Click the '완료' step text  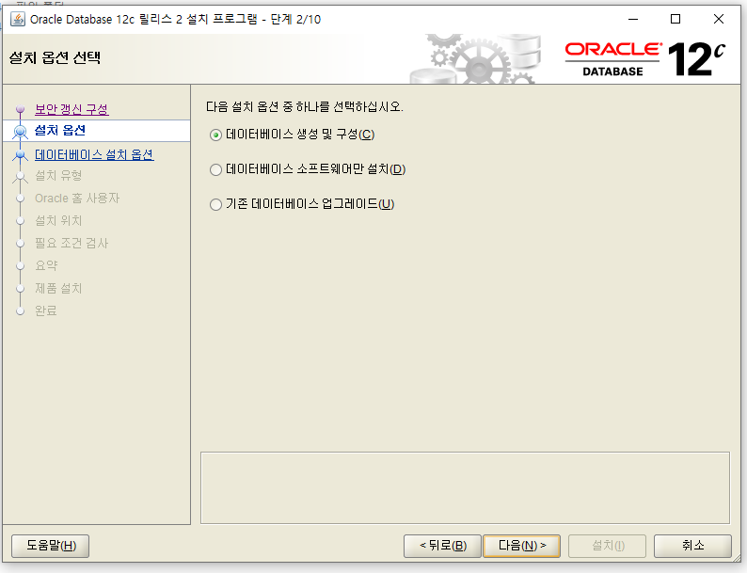click(x=46, y=310)
